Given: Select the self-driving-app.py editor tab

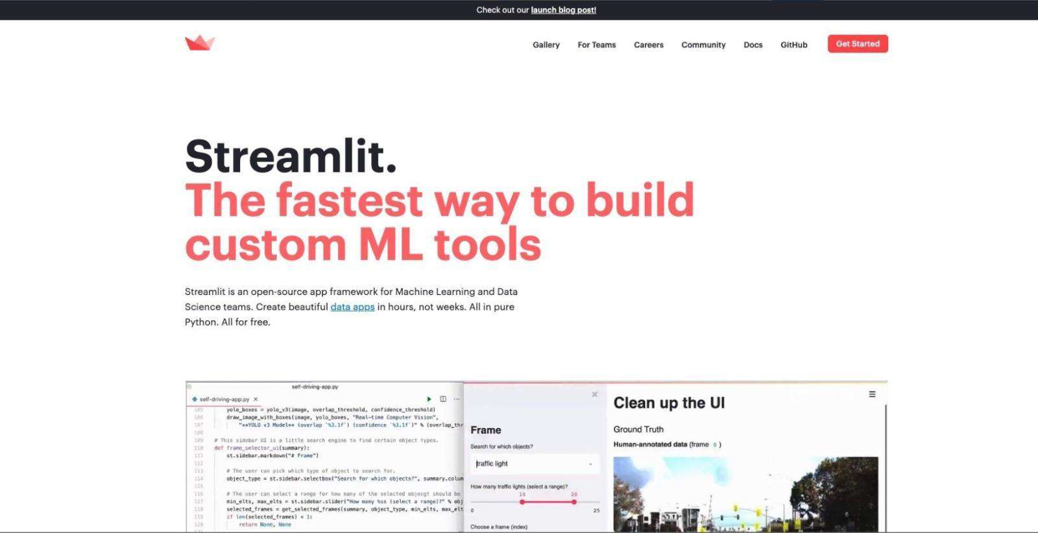Looking at the screenshot, I should [224, 399].
